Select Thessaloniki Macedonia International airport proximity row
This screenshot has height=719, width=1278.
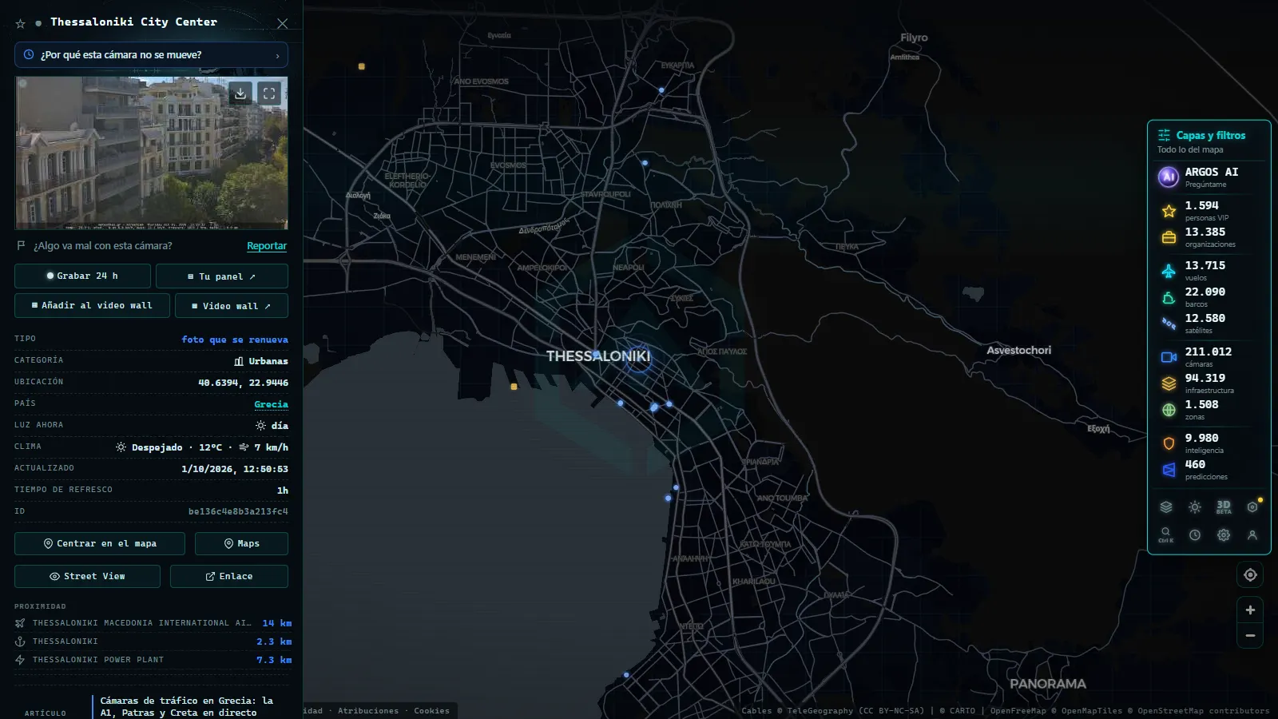coord(153,623)
